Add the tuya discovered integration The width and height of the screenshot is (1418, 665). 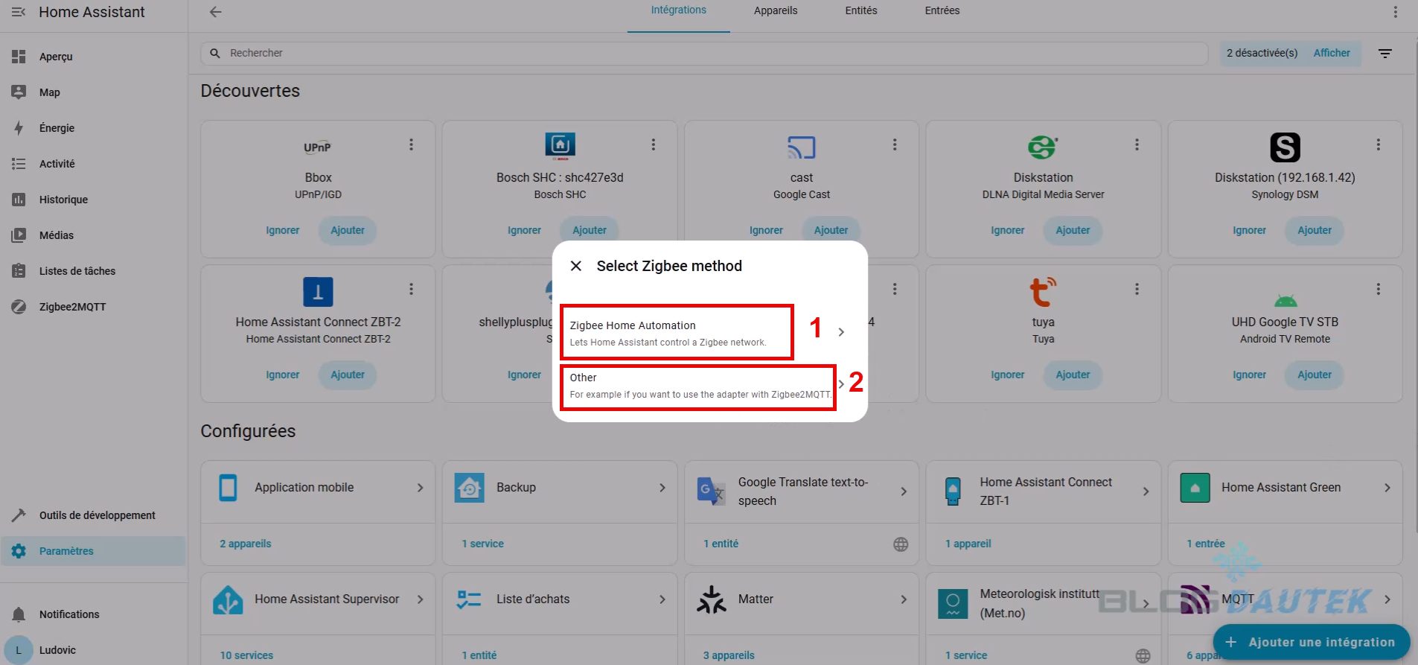[1072, 375]
